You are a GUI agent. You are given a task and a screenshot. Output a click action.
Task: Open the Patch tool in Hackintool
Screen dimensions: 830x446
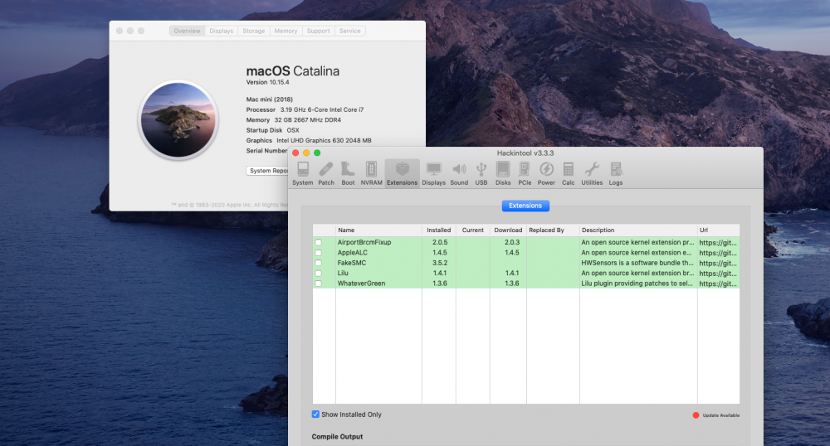point(326,173)
